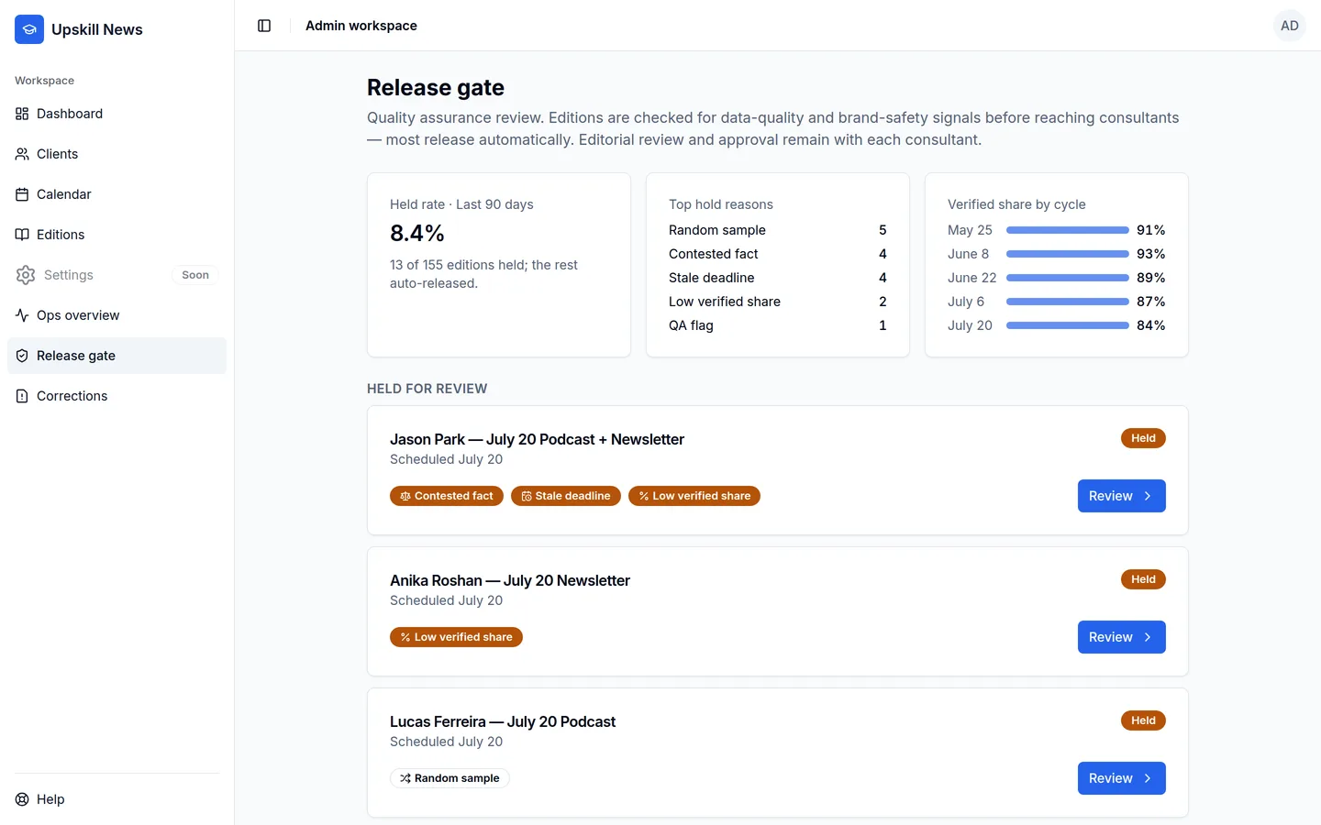This screenshot has width=1321, height=825.
Task: Click the Upskill News brand name
Action: 97,29
